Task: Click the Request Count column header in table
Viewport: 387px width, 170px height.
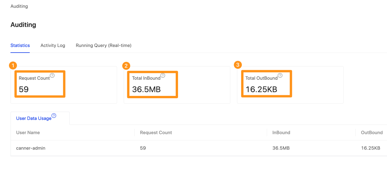Action: click(156, 133)
